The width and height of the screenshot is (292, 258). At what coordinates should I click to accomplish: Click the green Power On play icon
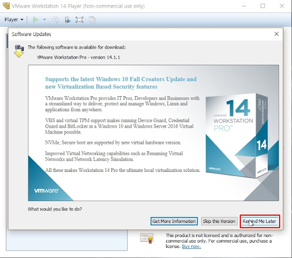[x=36, y=20]
